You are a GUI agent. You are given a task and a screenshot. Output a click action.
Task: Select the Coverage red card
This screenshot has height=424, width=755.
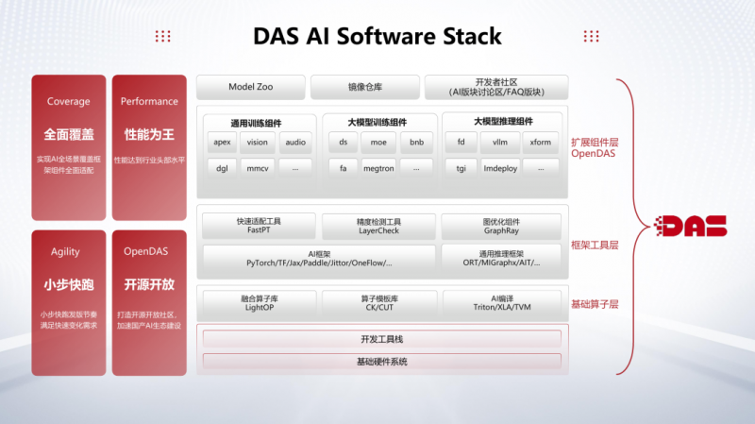(69, 146)
